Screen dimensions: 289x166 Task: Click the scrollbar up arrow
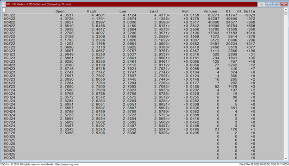click(x=286, y=9)
